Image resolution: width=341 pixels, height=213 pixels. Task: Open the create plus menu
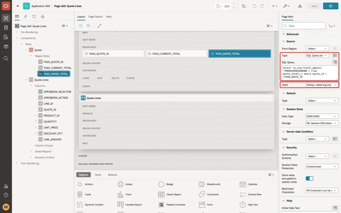(x=274, y=6)
